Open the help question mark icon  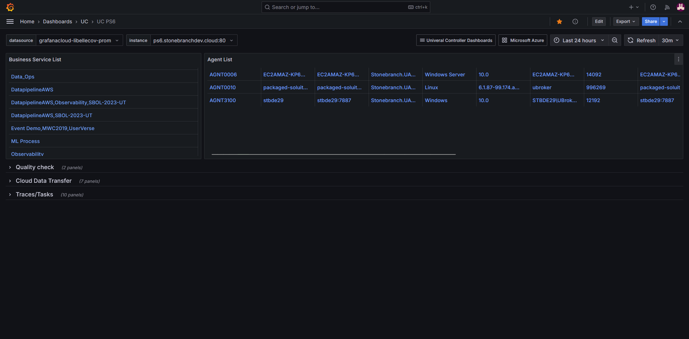pyautogui.click(x=653, y=7)
